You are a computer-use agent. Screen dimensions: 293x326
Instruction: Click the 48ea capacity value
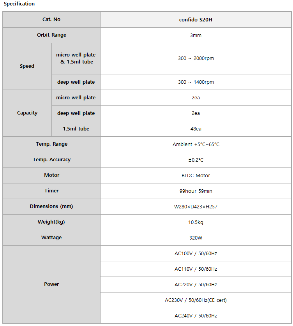coord(196,129)
